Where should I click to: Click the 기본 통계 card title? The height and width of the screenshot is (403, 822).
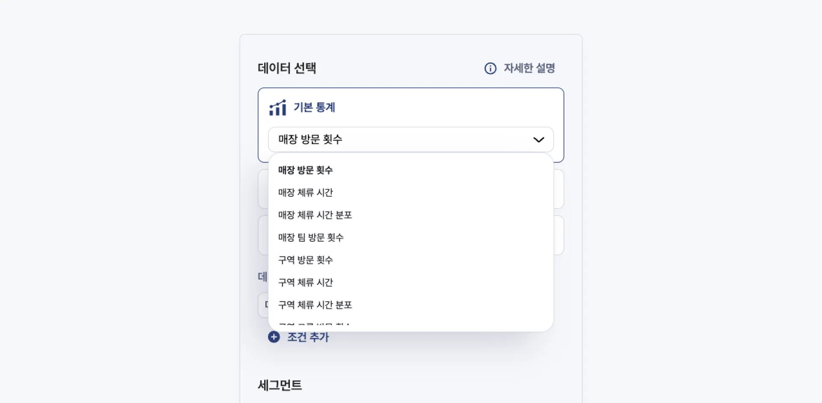tap(314, 108)
